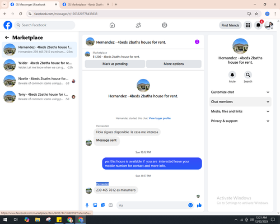The image size is (280, 224).
Task: Click the blue 'yes this house is available' message
Action: point(152,164)
